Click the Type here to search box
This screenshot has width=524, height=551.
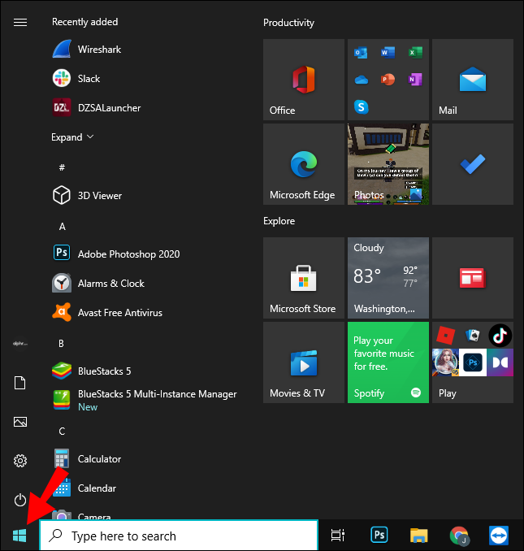179,536
